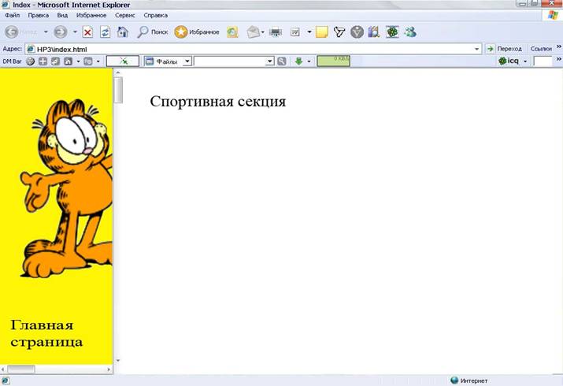Viewport: 563px width, 386px height.
Task: Open the Сервис menu
Action: 125,16
